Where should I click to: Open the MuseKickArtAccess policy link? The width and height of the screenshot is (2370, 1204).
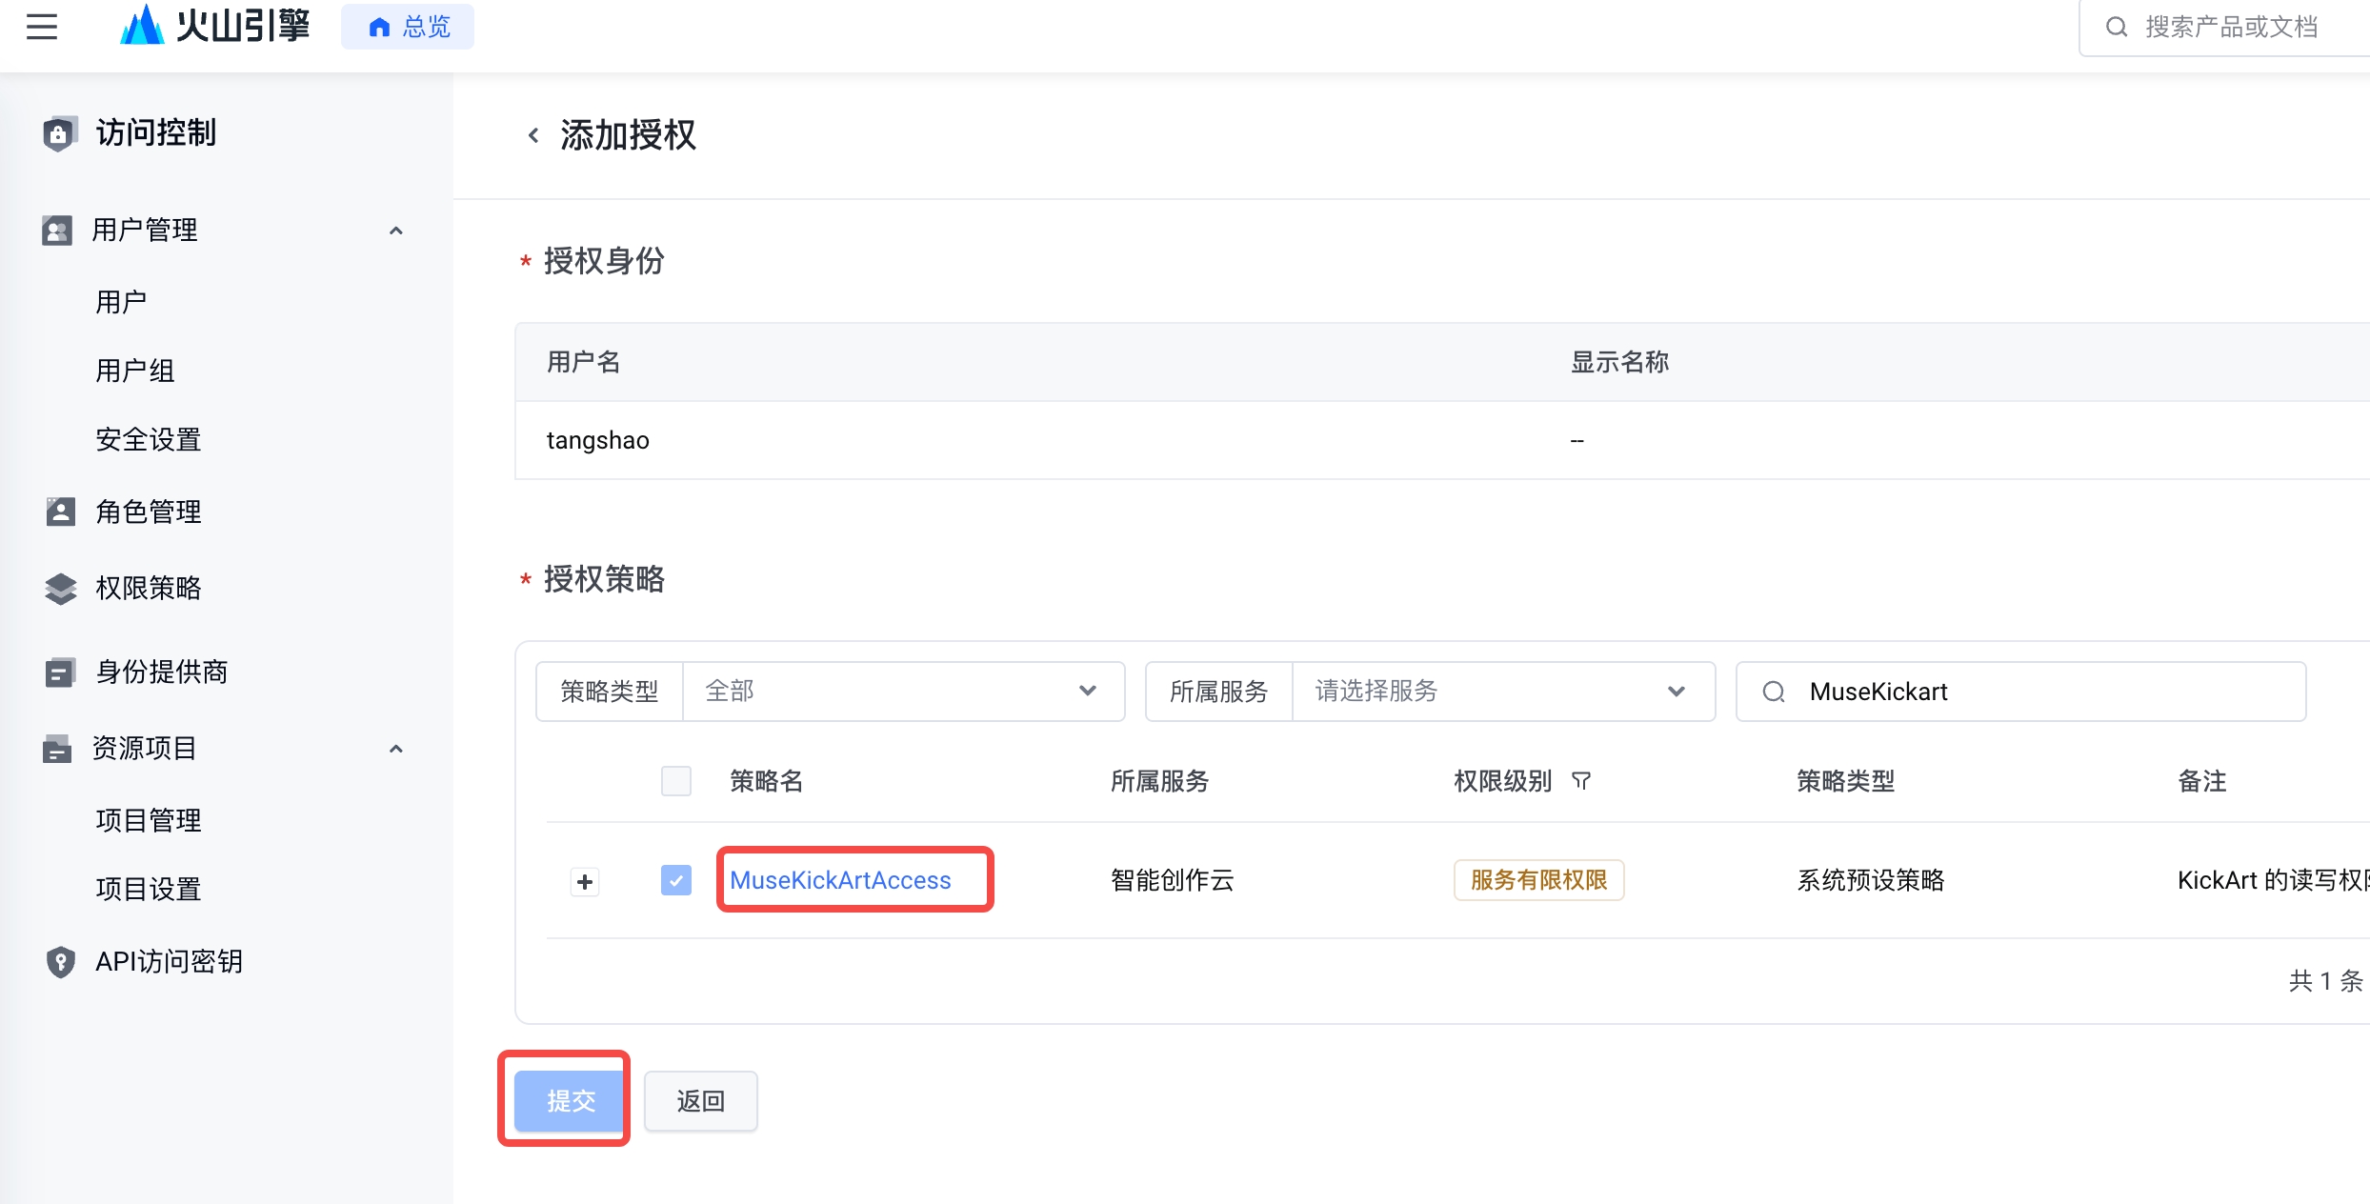[840, 880]
